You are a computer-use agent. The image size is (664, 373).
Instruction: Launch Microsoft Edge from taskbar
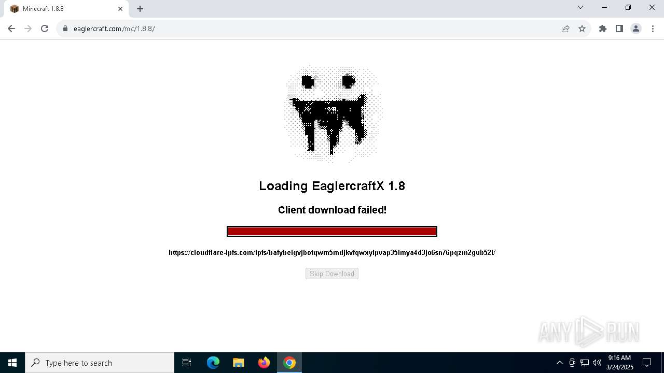(213, 363)
